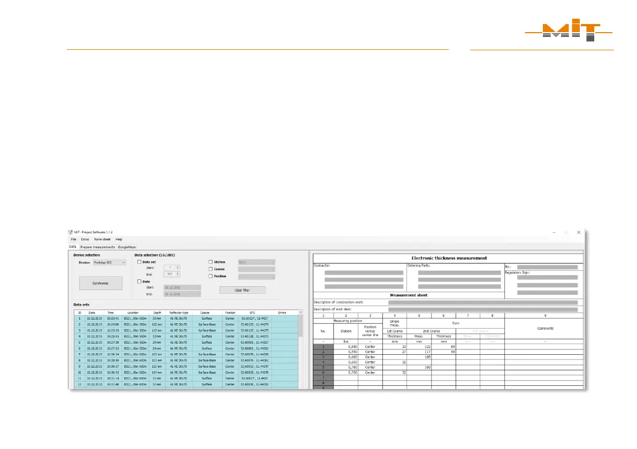
Task: Click the Depth column header in Data sets
Action: [x=157, y=313]
